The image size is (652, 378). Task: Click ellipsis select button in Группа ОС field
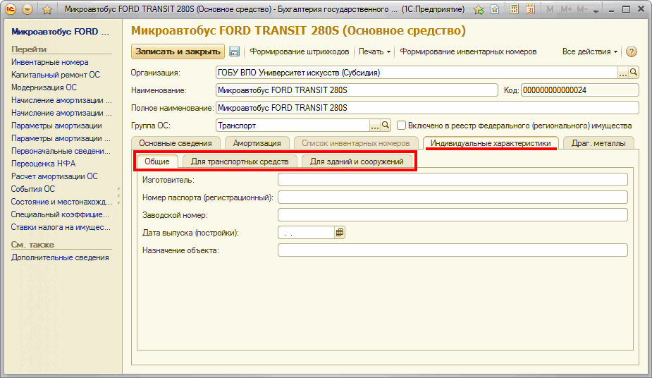(x=375, y=125)
